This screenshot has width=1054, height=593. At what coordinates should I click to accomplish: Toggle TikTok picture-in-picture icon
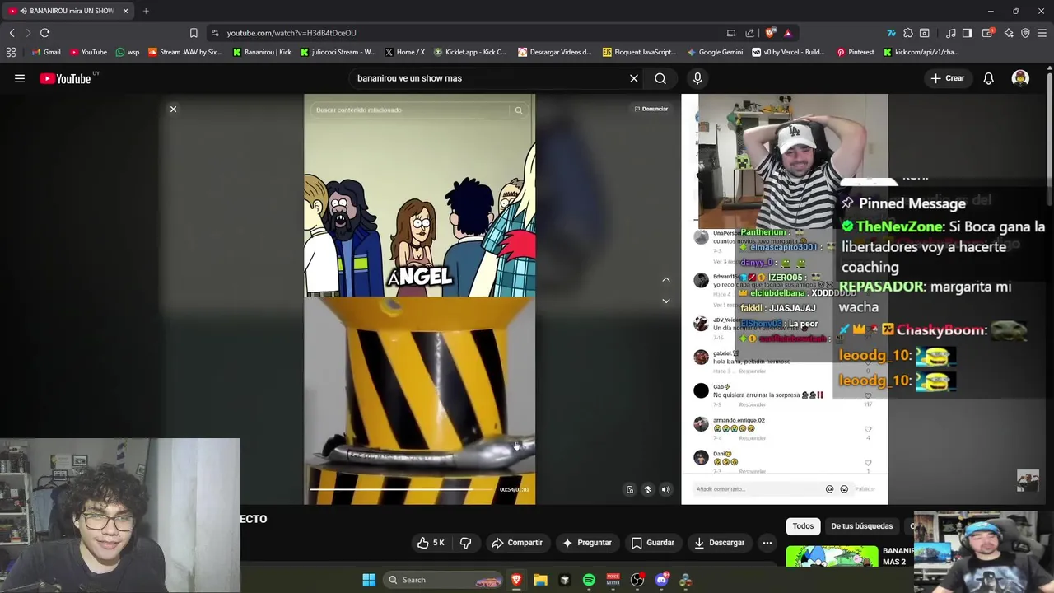(630, 489)
